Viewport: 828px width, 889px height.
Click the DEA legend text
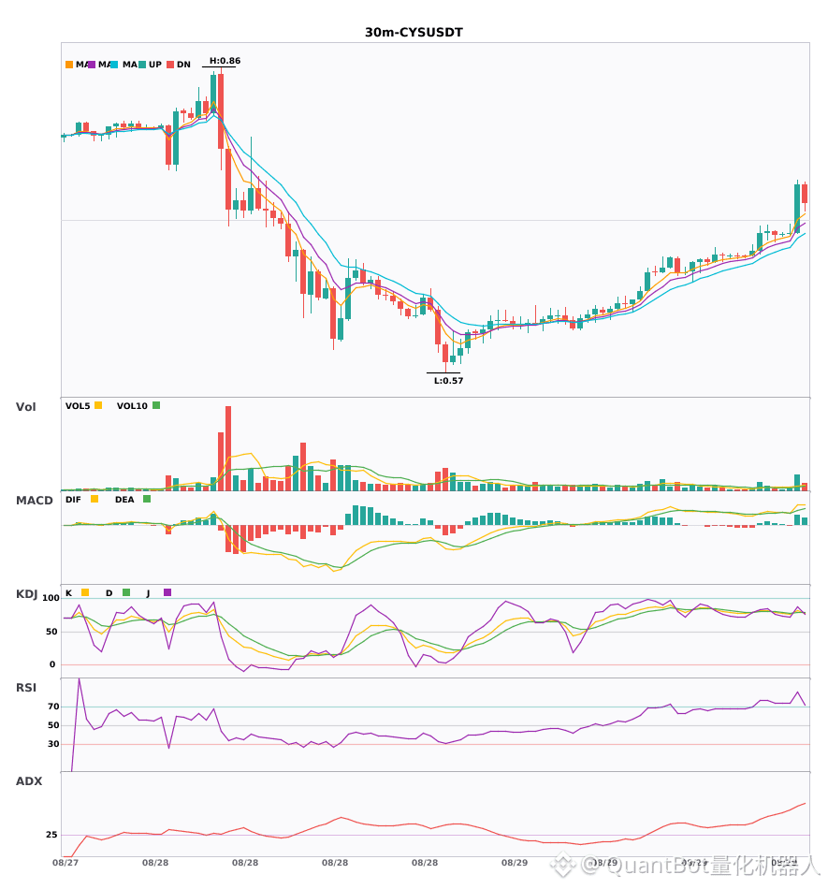click(124, 500)
